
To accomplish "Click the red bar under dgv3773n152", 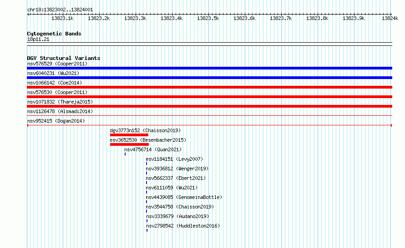I will tap(129, 135).
